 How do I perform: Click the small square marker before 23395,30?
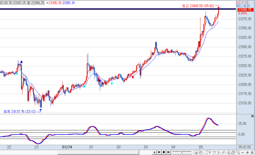tap(47, 3)
